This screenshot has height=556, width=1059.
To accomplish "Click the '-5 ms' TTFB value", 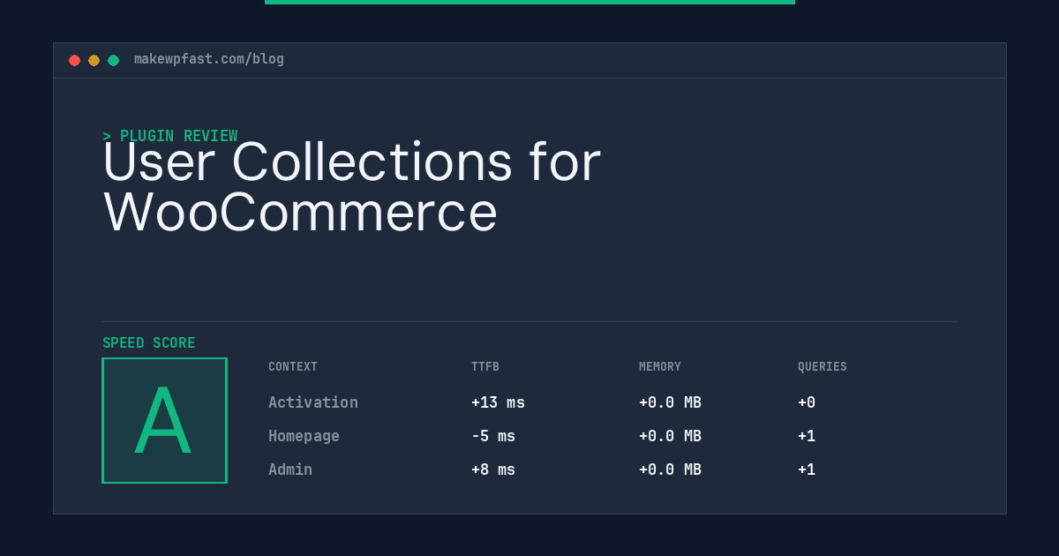I will pos(493,436).
